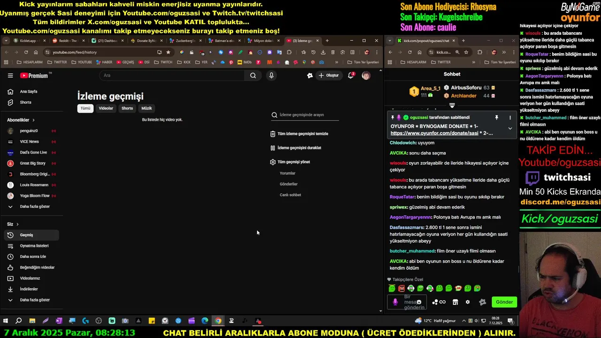Viewport: 601px width, 338px height.
Task: Collapse the leaderboard arrow in Kick chat
Action: (452, 106)
